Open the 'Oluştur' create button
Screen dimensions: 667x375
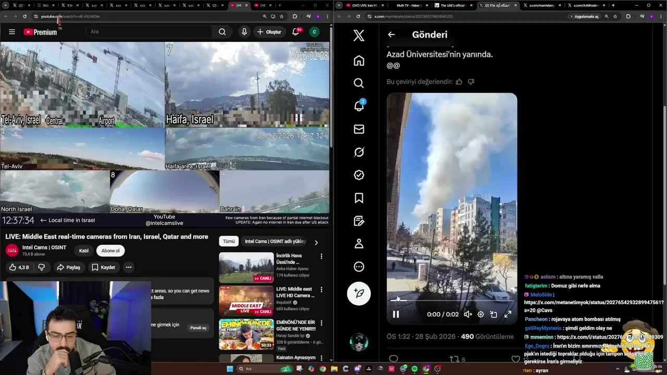click(269, 32)
